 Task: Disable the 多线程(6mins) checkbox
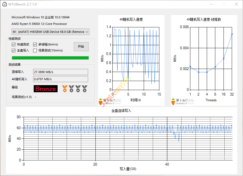click(35, 44)
